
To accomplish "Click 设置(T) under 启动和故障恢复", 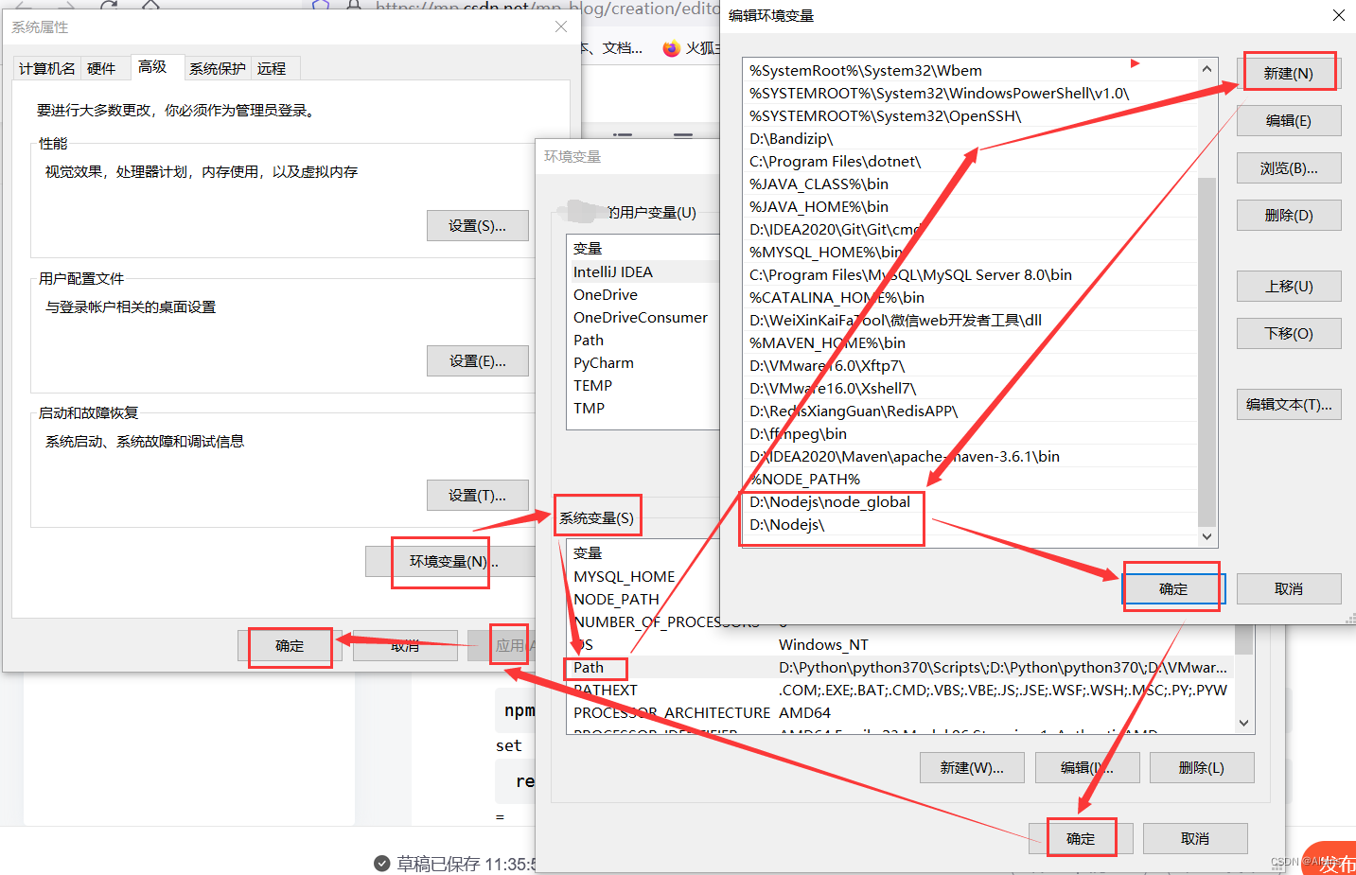I will tap(477, 495).
